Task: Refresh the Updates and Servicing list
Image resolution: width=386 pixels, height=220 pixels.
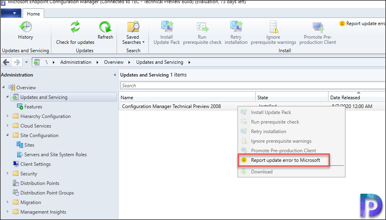Action: [105, 30]
